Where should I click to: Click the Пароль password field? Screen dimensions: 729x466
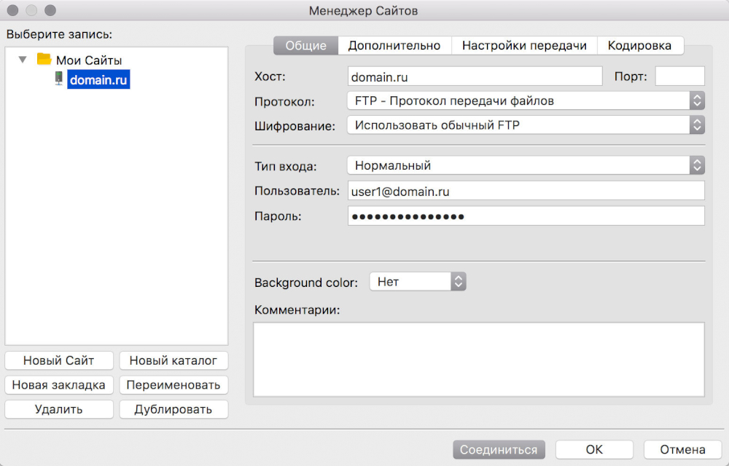[525, 216]
